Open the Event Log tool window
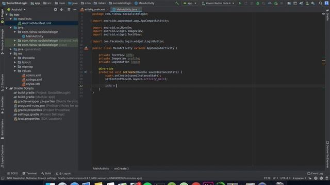The width and height of the screenshot is (330, 185). tap(315, 174)
